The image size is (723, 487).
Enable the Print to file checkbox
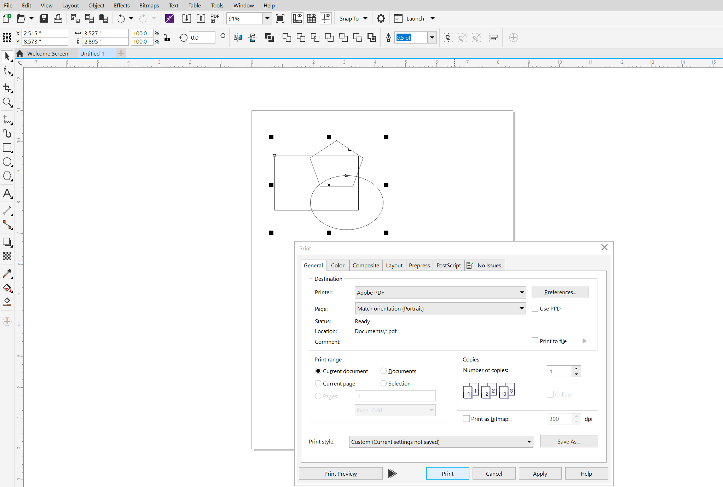point(535,341)
